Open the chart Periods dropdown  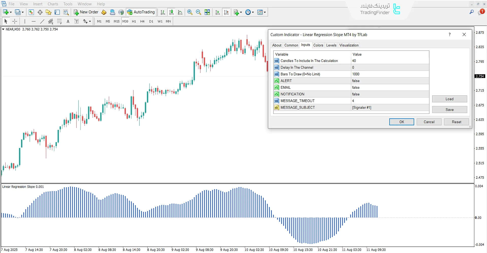coord(249,12)
